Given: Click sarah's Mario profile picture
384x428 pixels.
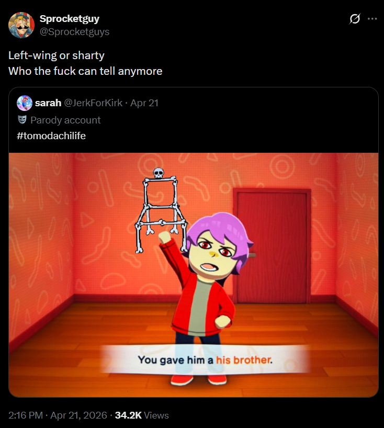Looking at the screenshot, I should pos(24,103).
